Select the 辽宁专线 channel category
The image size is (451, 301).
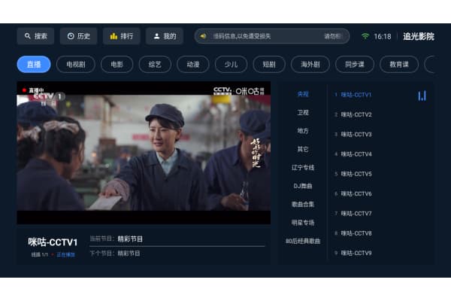(303, 167)
